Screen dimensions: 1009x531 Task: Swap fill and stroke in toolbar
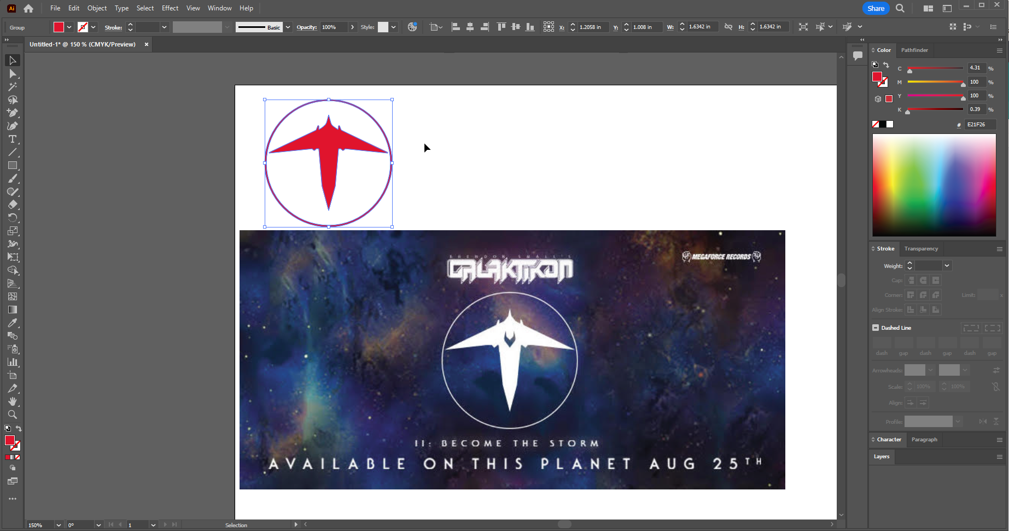click(x=19, y=429)
